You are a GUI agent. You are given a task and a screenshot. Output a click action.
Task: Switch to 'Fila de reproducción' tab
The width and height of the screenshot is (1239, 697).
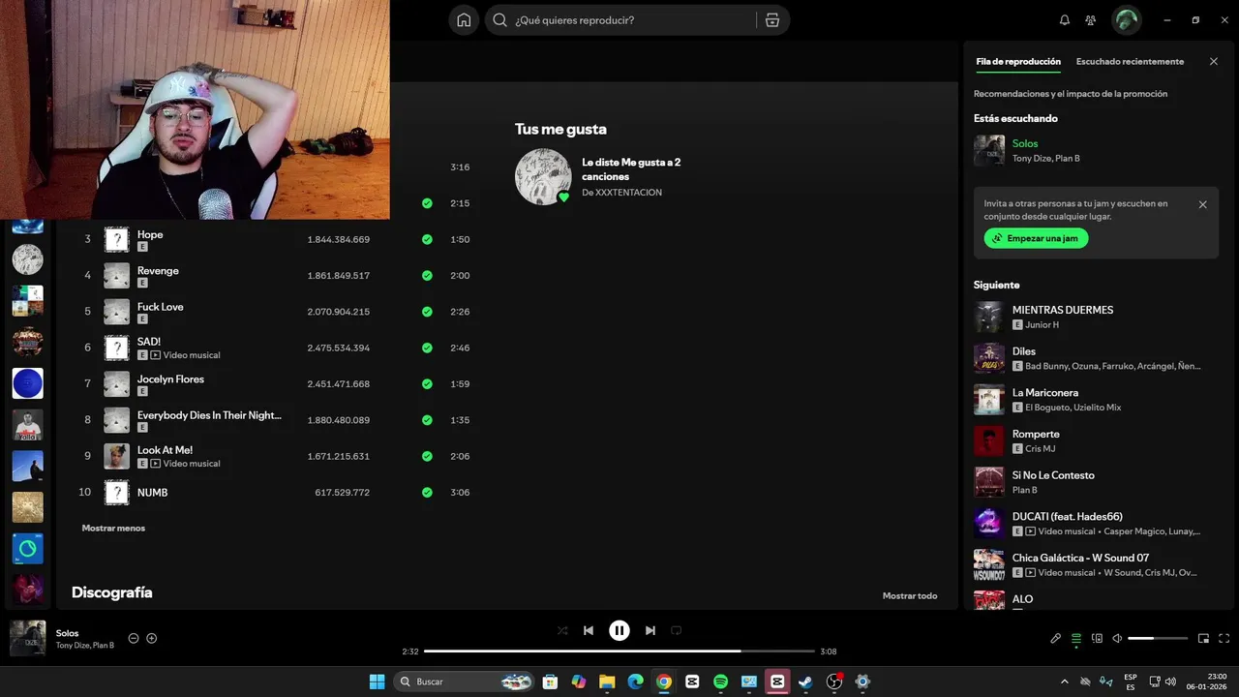(x=1018, y=62)
